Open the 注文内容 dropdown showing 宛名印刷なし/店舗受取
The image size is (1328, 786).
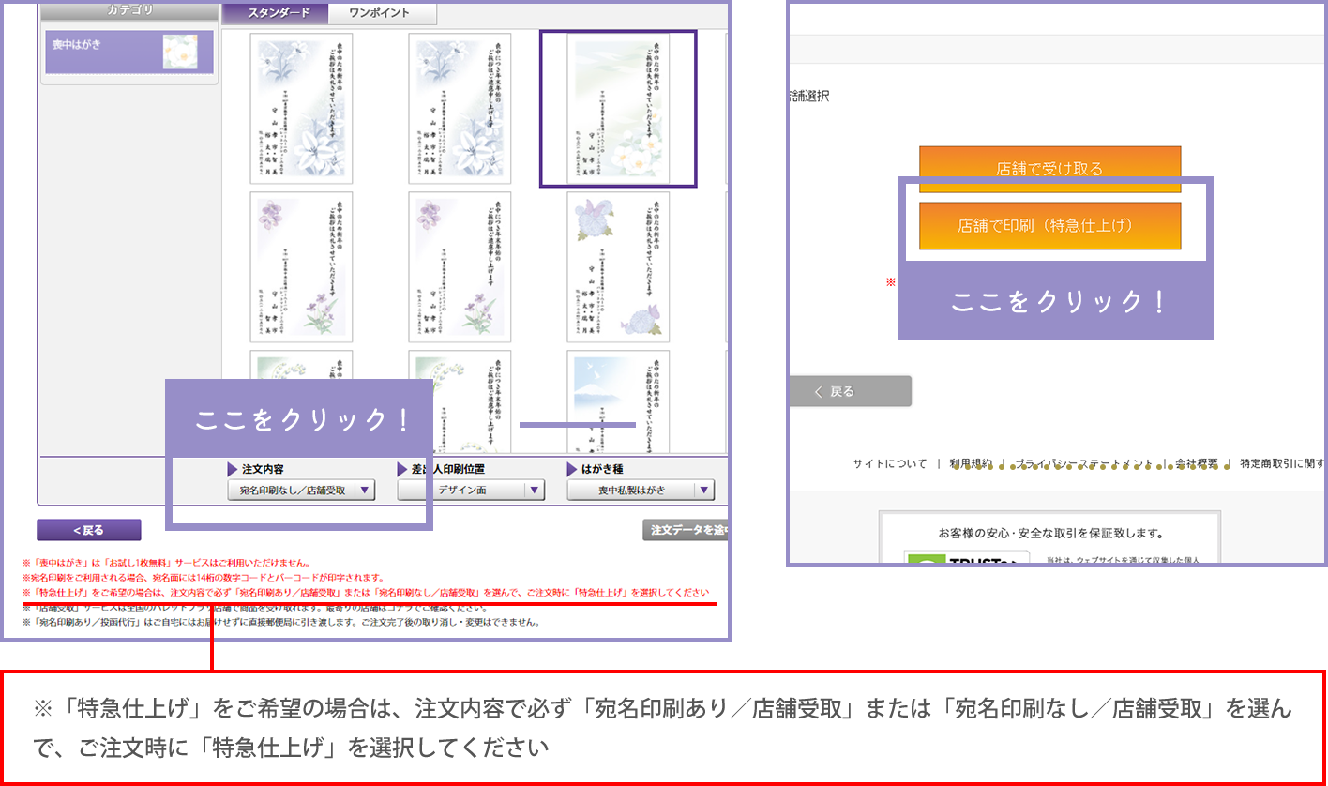(301, 491)
